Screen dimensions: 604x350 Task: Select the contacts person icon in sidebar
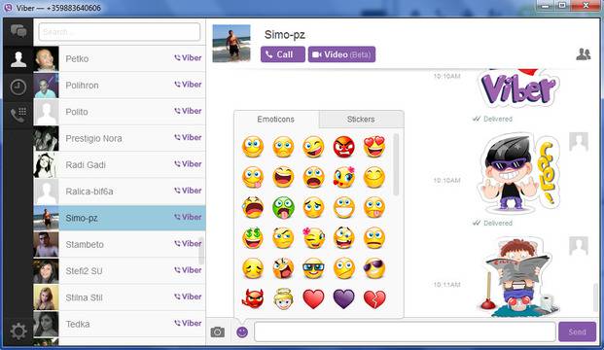[x=18, y=59]
